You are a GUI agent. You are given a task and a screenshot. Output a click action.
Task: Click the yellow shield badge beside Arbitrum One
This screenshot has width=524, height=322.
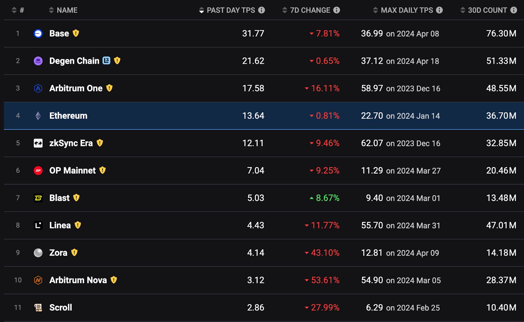[109, 88]
